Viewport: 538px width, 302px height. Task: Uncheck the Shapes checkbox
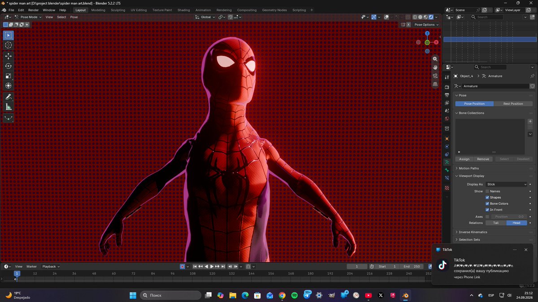point(487,197)
